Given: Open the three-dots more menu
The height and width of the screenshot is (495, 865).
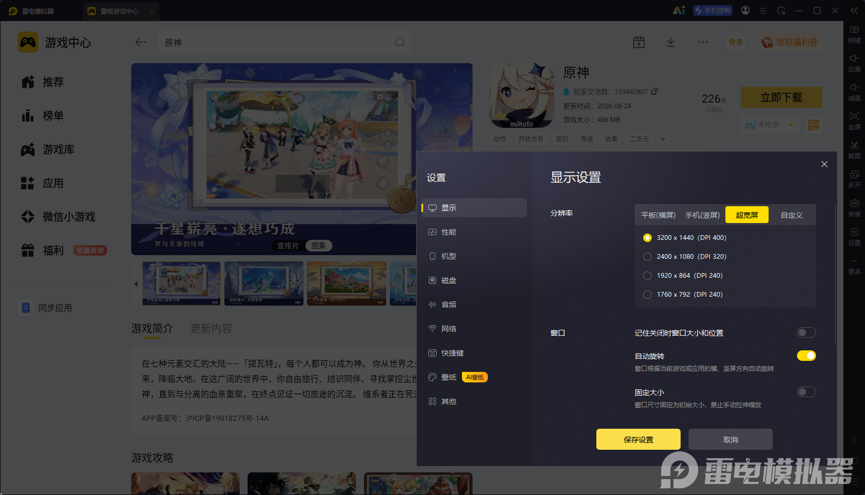Looking at the screenshot, I should 703,42.
